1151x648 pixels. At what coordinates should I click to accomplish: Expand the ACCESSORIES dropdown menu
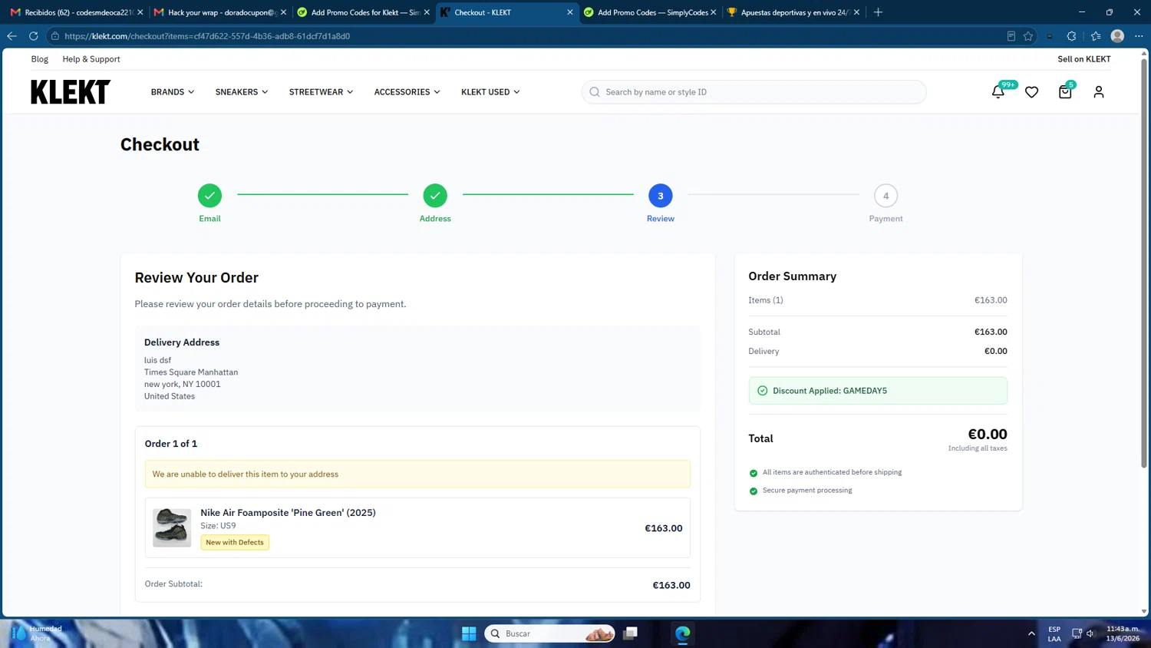(x=407, y=92)
